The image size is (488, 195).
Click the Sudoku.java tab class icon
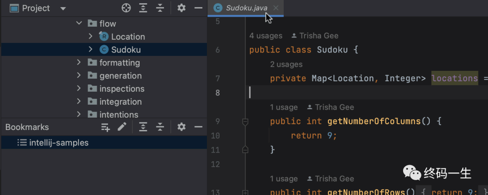pyautogui.click(x=218, y=8)
